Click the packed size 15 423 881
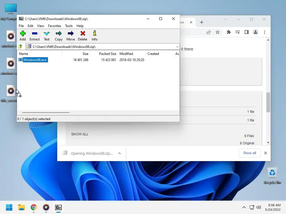This screenshot has width=286, height=214. 109,60
